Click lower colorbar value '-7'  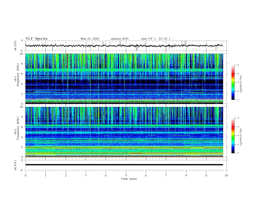click(x=237, y=153)
